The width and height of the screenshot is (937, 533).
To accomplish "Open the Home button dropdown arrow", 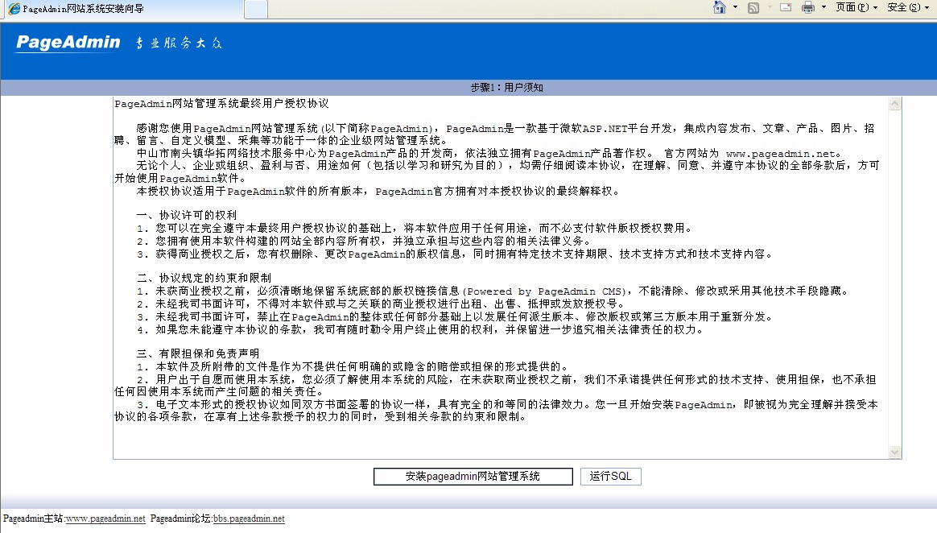I will (735, 8).
